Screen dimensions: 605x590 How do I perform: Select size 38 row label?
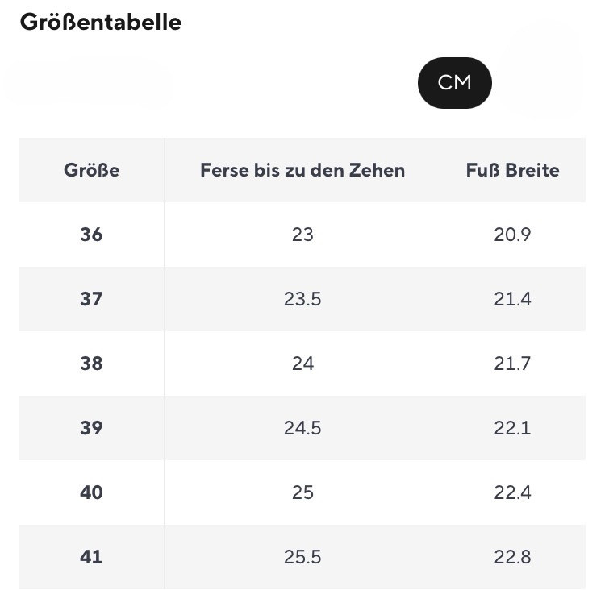[x=91, y=364]
